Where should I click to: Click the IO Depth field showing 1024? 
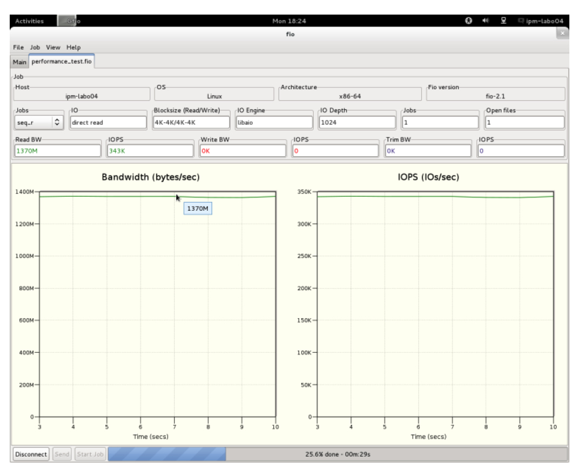pyautogui.click(x=357, y=123)
